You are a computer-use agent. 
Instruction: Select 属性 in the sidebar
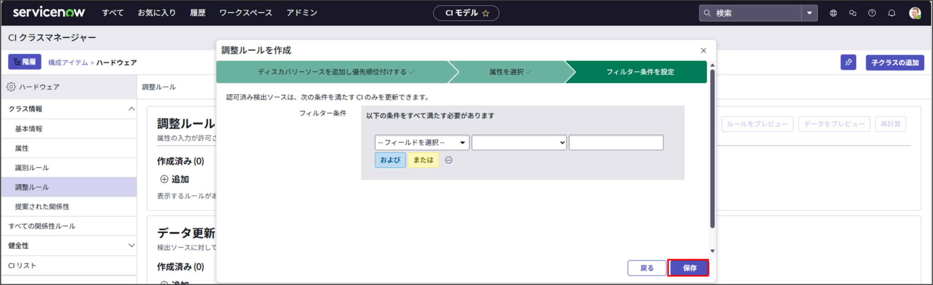click(x=69, y=148)
